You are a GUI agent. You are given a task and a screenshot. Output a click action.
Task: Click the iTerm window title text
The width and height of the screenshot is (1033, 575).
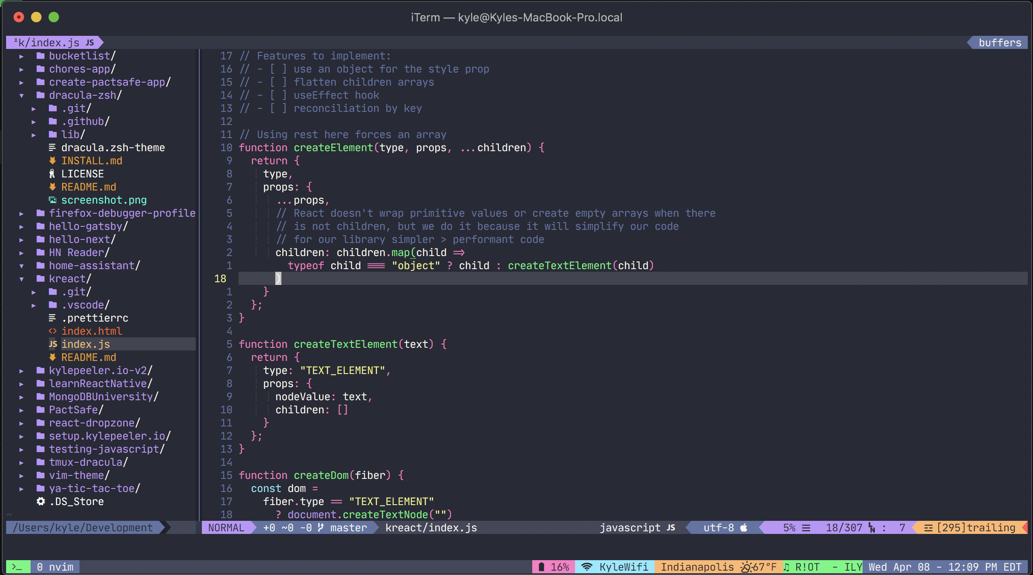pos(516,17)
